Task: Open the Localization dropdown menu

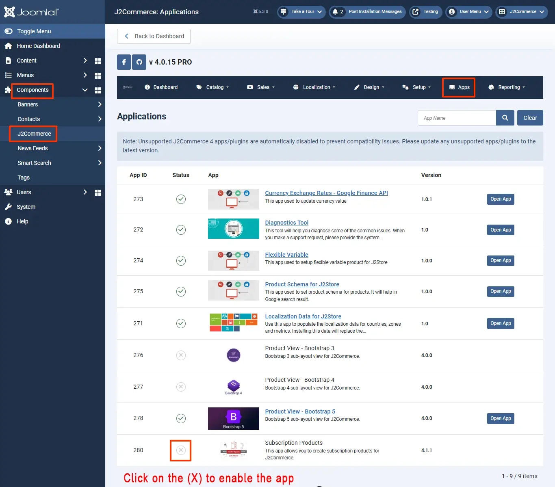Action: 314,87
